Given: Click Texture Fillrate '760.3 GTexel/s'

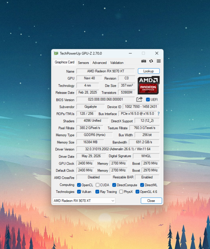Looking at the screenshot, I should point(144,128).
